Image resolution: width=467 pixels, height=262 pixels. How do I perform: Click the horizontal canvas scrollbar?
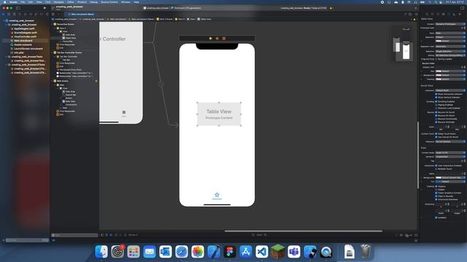click(304, 231)
